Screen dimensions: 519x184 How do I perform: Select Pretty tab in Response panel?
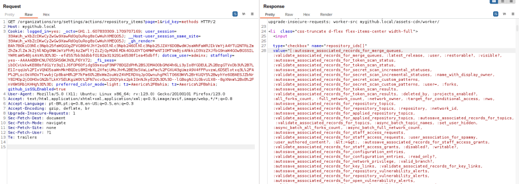(270, 15)
